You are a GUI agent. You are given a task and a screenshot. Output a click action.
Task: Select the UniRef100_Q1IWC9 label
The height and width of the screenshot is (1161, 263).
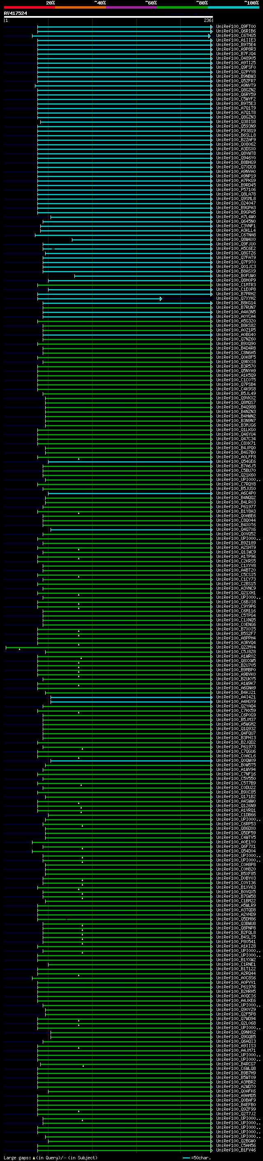click(x=235, y=552)
